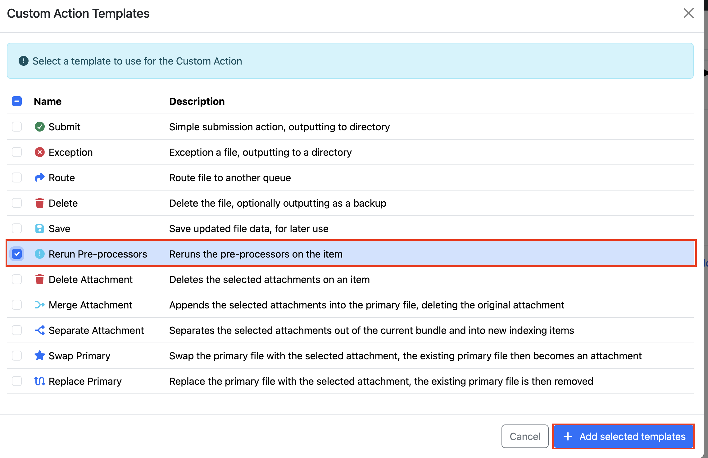The height and width of the screenshot is (458, 708).
Task: Click the 'Separate Attachment' name text
Action: [x=96, y=330]
